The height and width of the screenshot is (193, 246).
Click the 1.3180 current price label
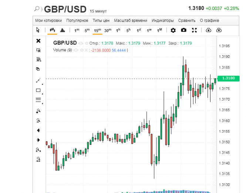coord(229,78)
